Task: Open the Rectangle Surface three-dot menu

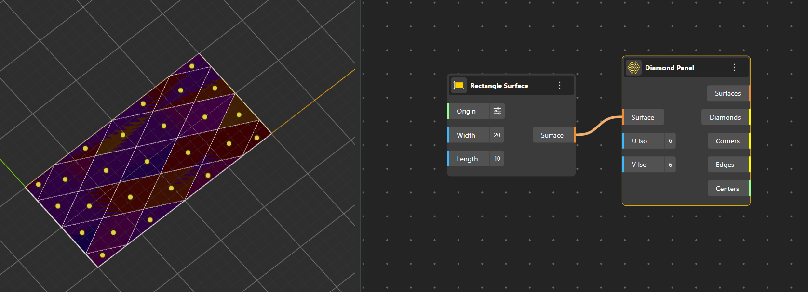Action: coord(559,86)
